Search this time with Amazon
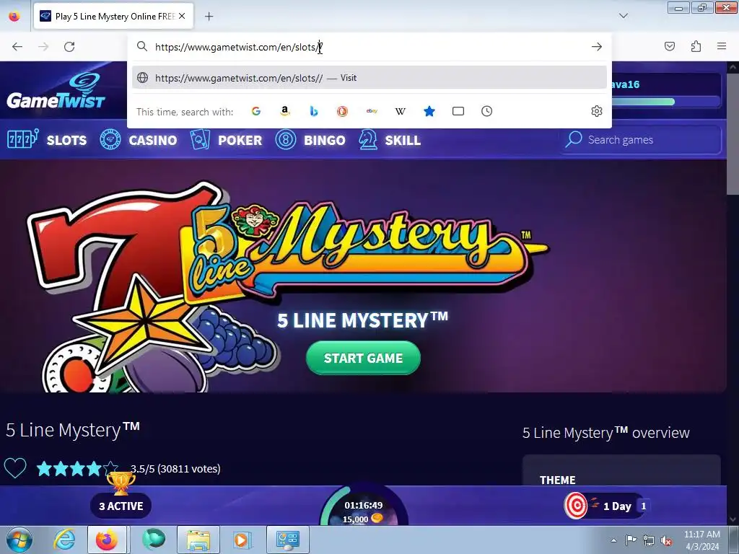This screenshot has height=554, width=739. 284,111
